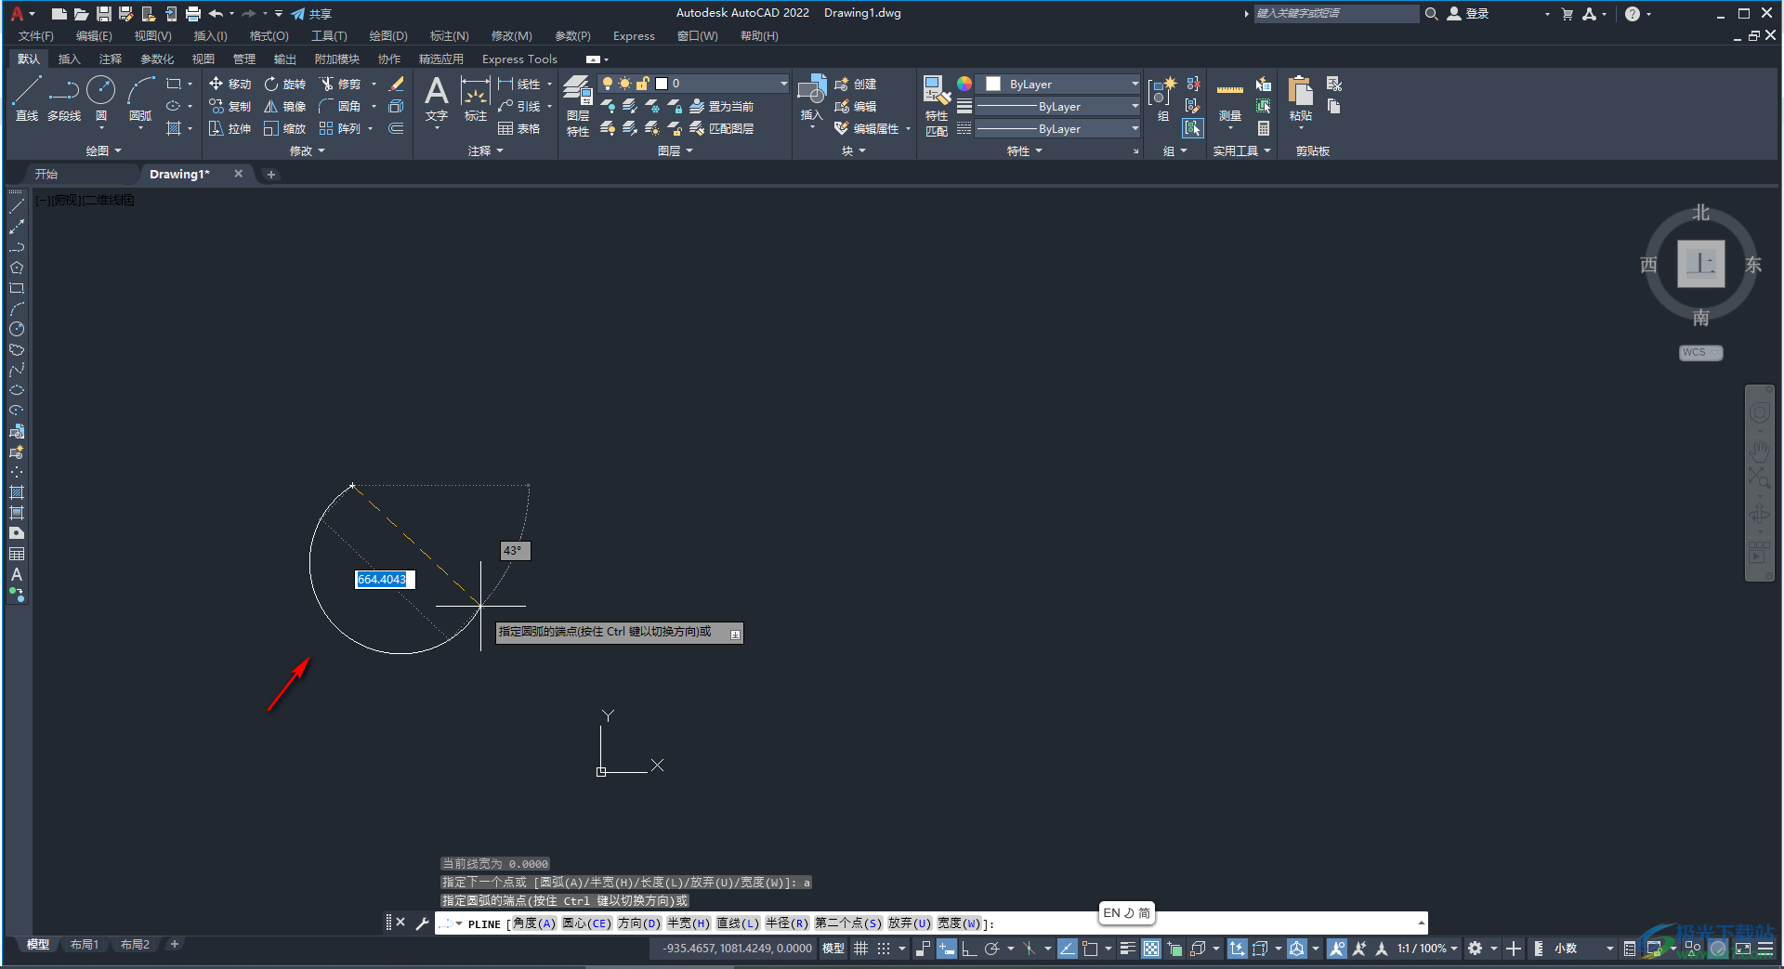Click the 直线(L) command option
Screen dimensions: 1784x969
click(738, 923)
